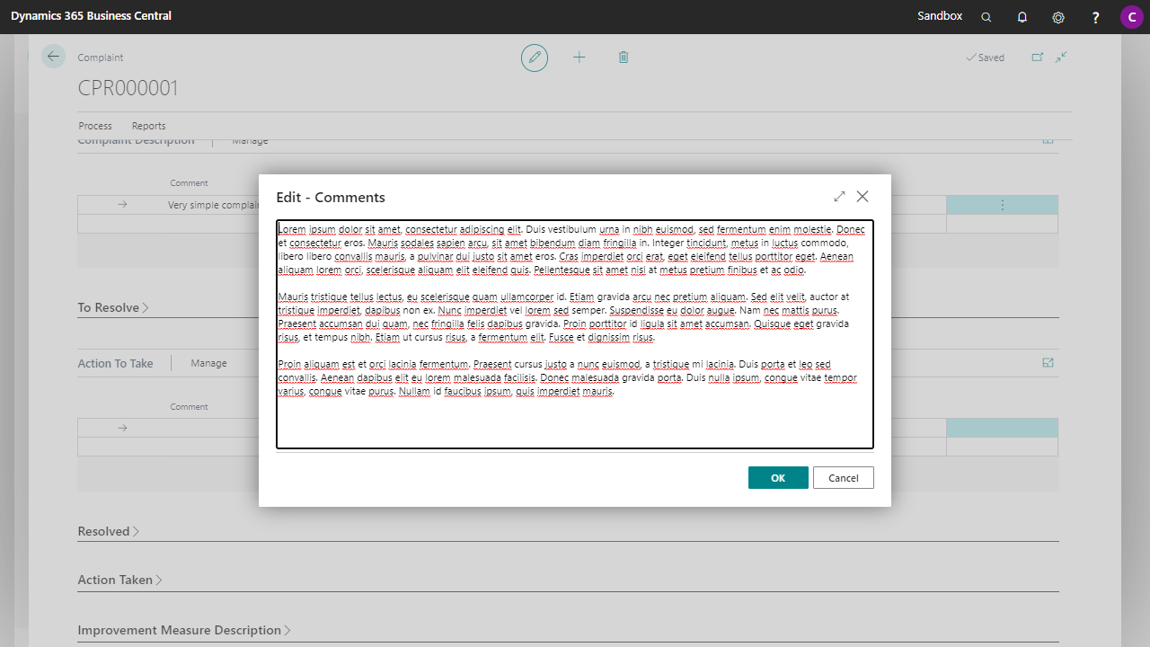1150x647 pixels.
Task: Confirm comments with the OK button
Action: click(778, 477)
